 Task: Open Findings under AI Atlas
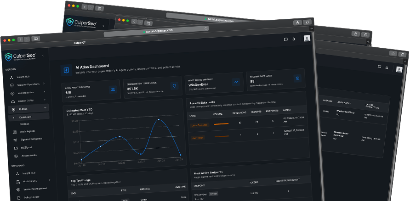24,124
